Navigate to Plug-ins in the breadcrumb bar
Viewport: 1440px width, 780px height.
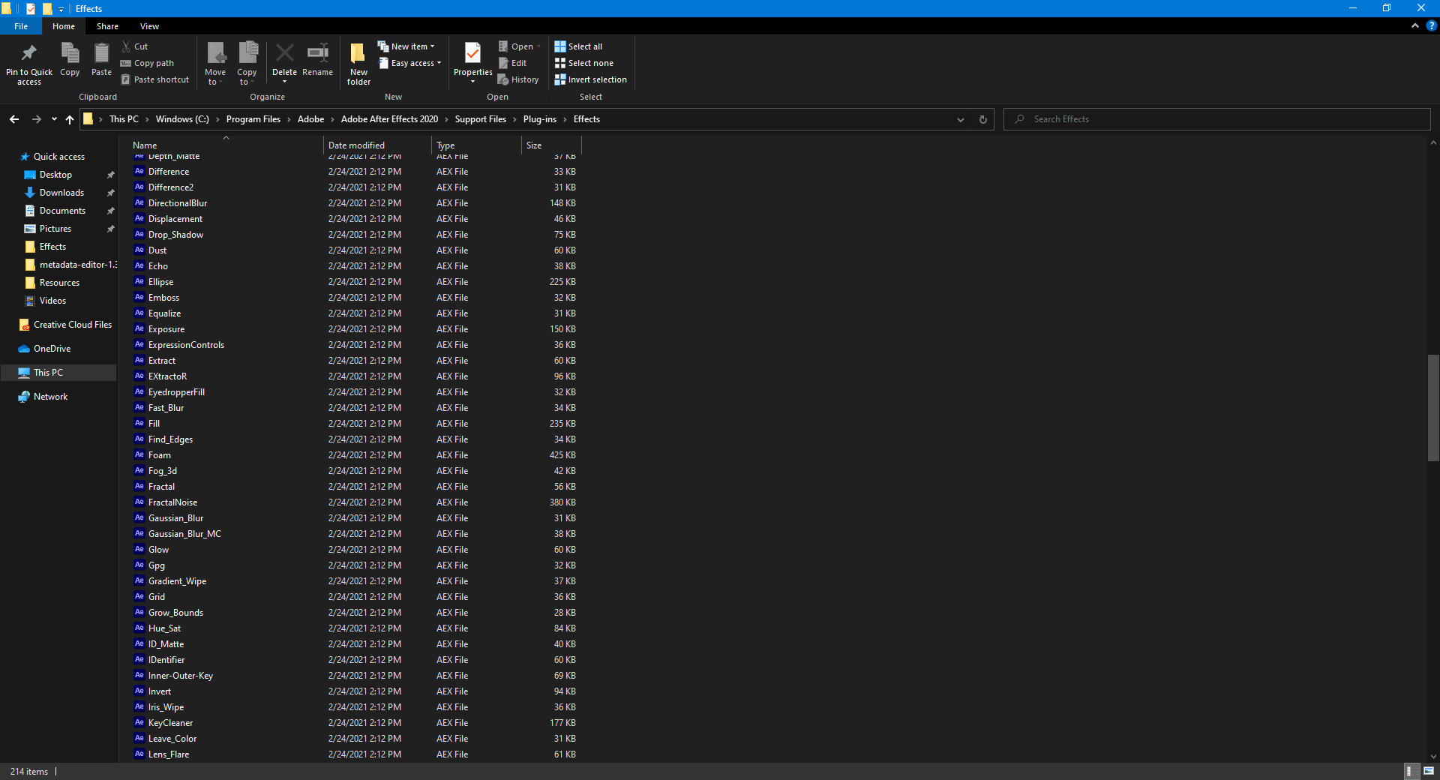click(x=541, y=118)
